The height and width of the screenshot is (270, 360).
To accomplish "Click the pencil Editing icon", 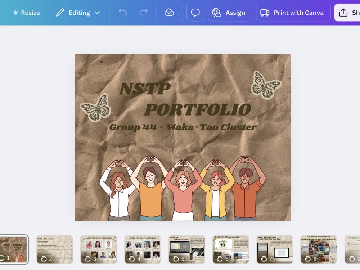I will click(60, 13).
